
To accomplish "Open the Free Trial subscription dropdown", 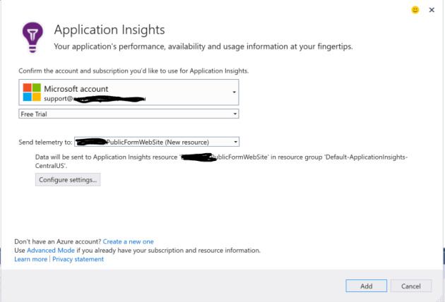I will point(129,114).
